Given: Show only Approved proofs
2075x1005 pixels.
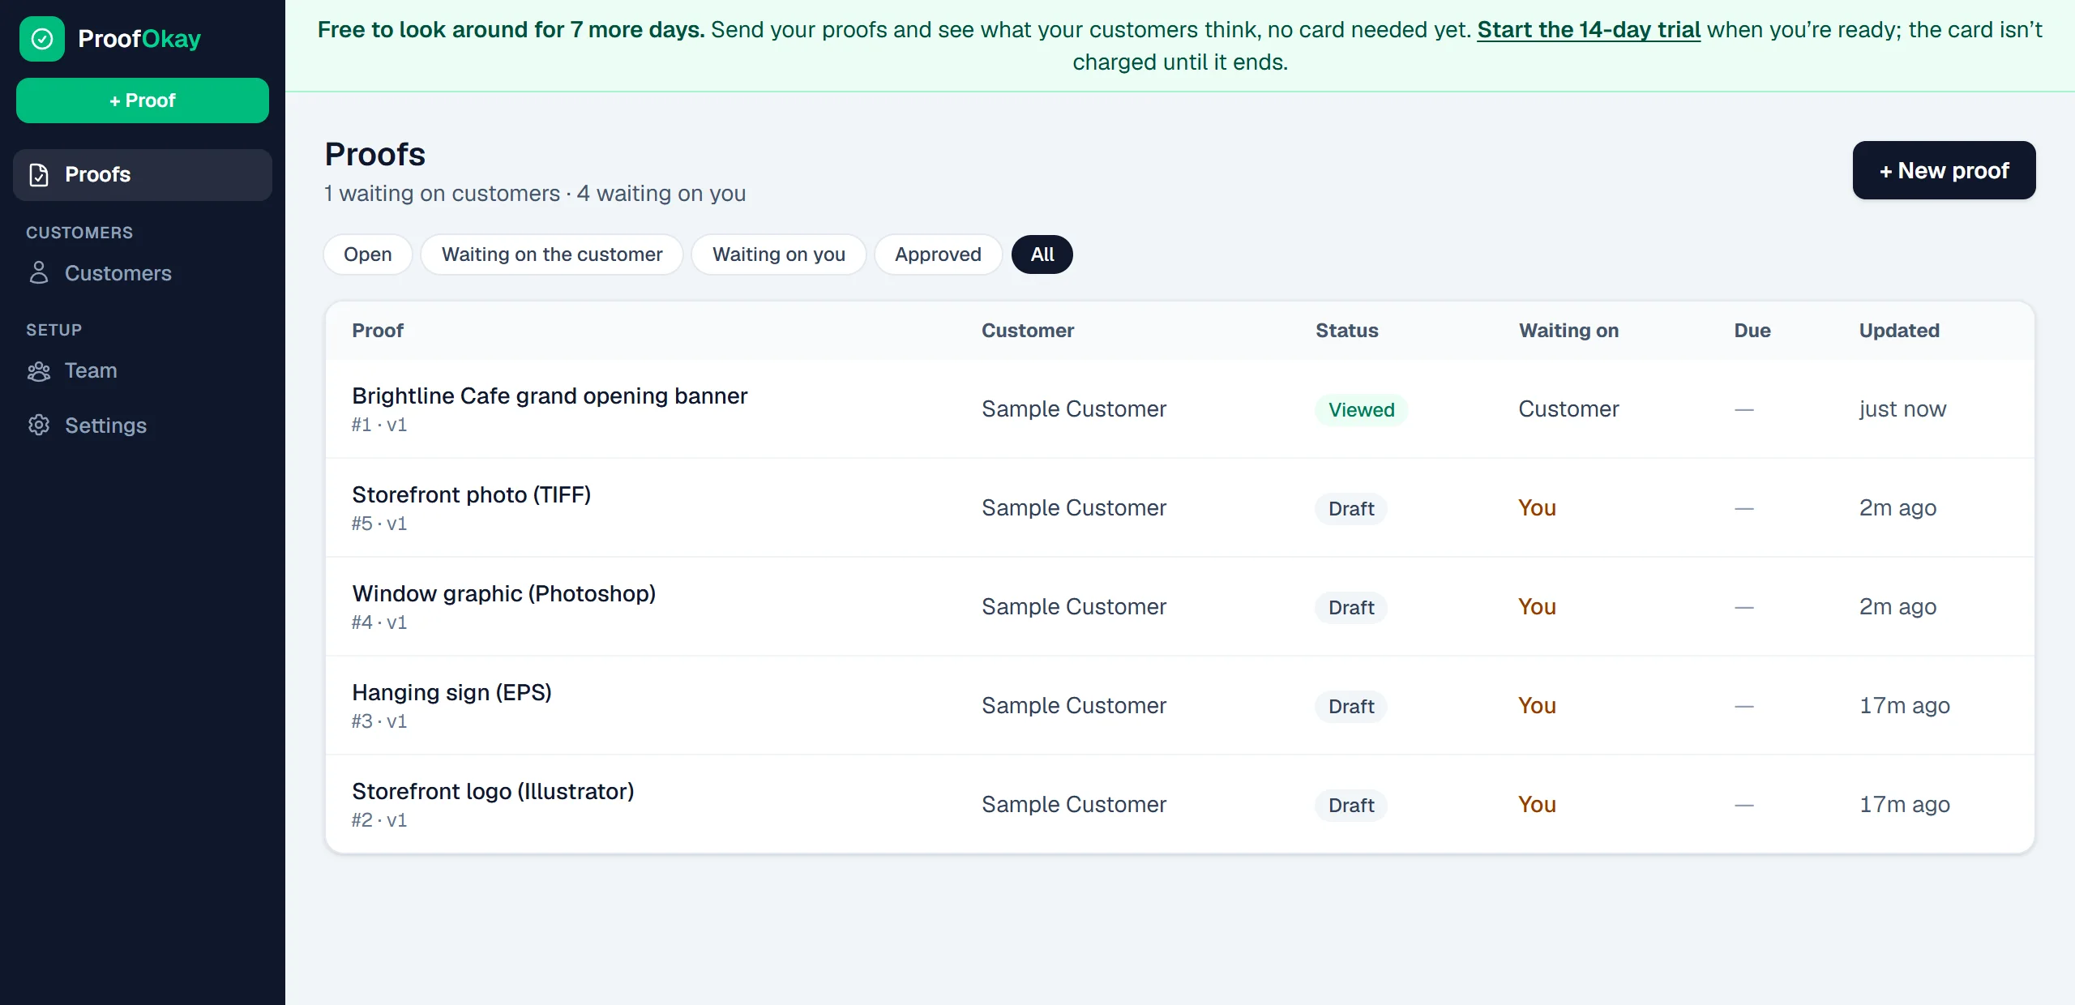Looking at the screenshot, I should (x=938, y=254).
